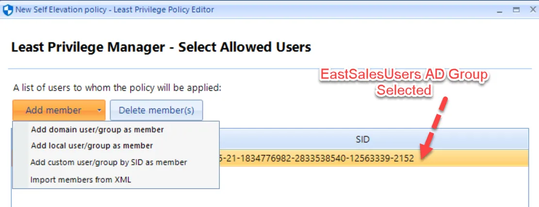Click the Add member button
This screenshot has width=539, height=207.
pyautogui.click(x=53, y=110)
